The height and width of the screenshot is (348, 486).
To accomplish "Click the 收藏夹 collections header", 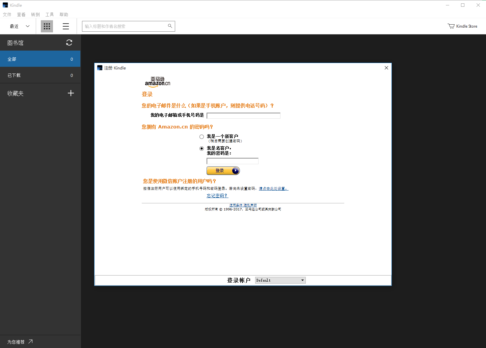I will click(x=16, y=93).
